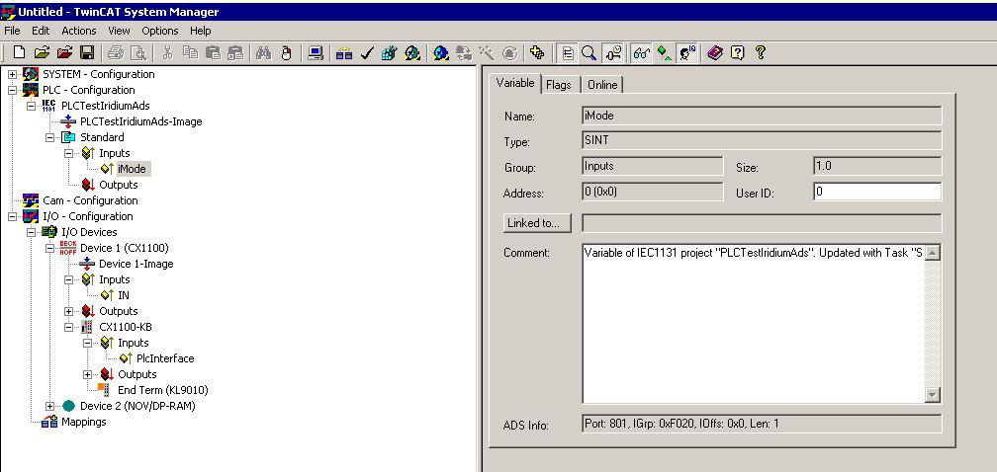The width and height of the screenshot is (997, 472).
Task: Collapse the Standard task node
Action: (50, 137)
